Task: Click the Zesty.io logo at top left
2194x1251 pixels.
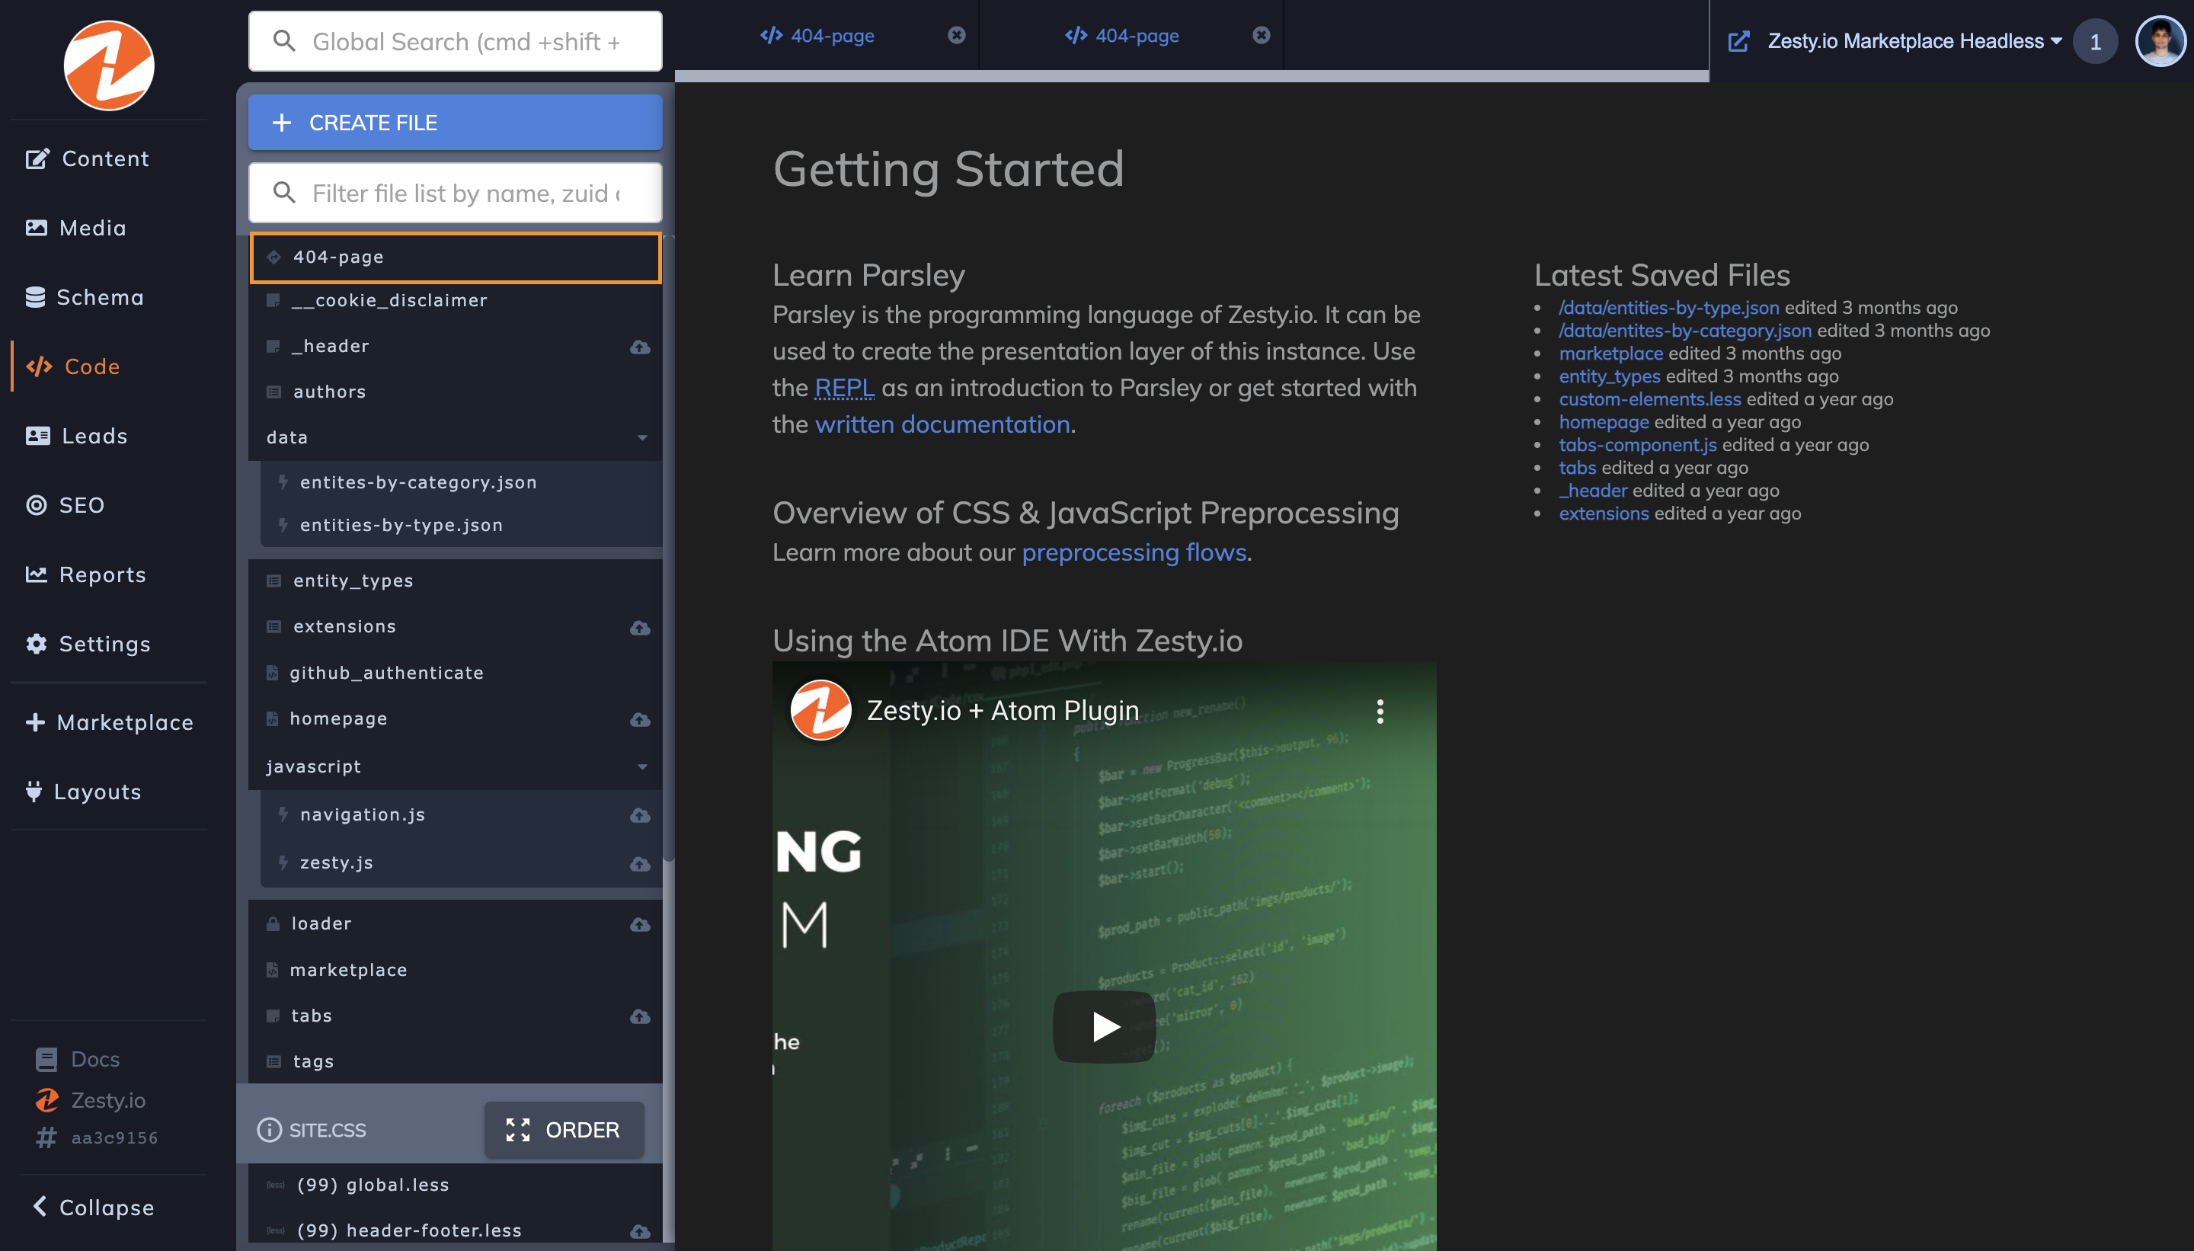Action: tap(109, 66)
